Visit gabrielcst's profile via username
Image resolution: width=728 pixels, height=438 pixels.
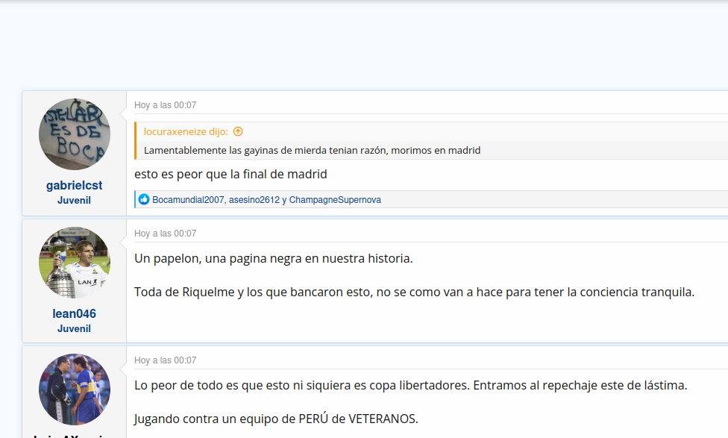[x=75, y=185]
